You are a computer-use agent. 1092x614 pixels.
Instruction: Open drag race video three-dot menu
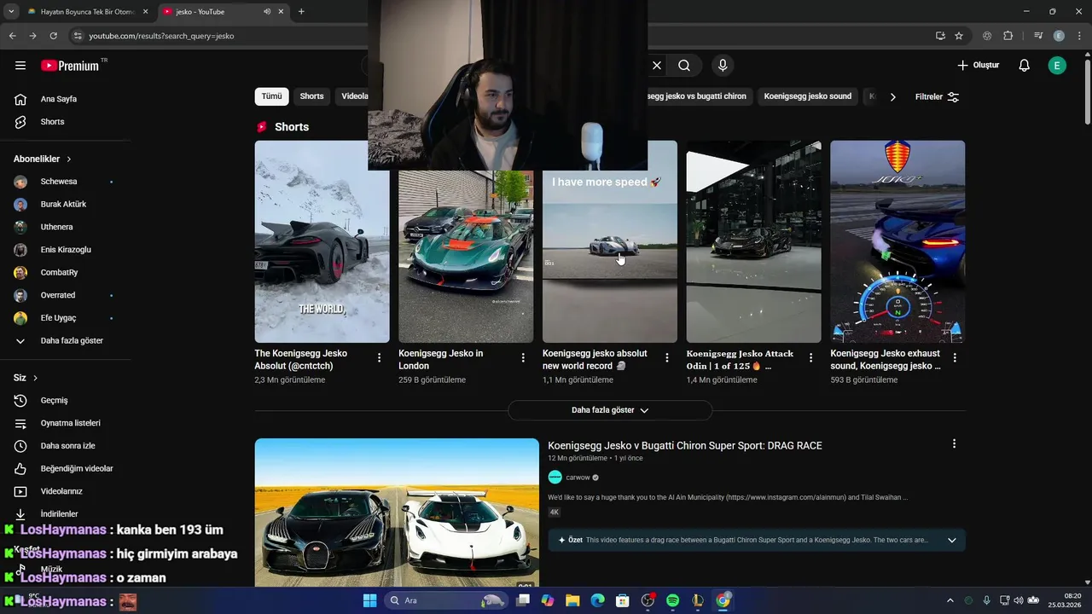pyautogui.click(x=954, y=443)
